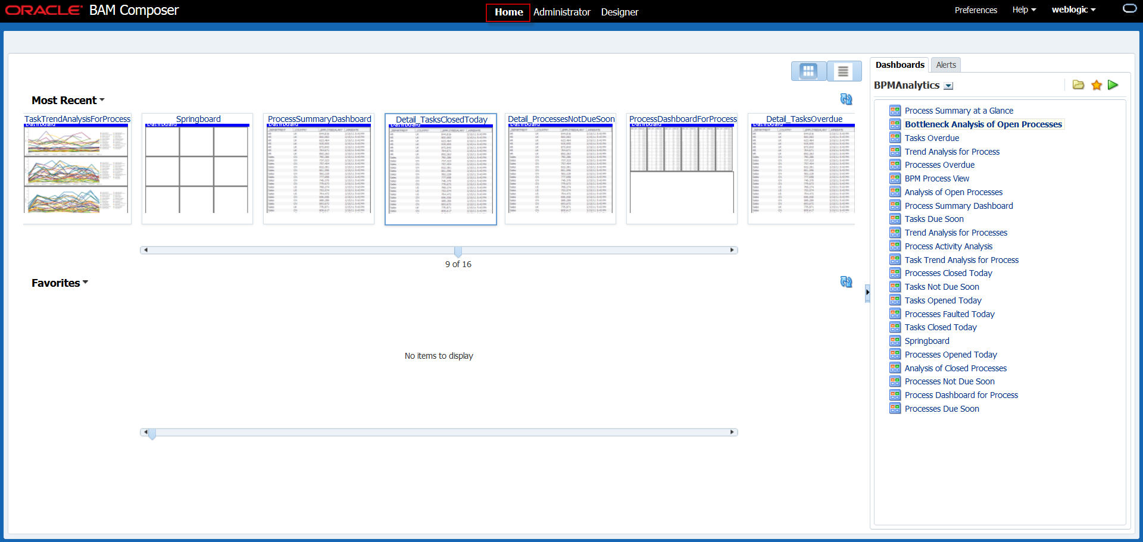
Task: Open the folder icon beside BPMAnalytics
Action: (x=1078, y=85)
